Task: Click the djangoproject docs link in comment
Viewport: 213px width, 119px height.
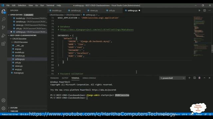Action: tap(97, 29)
